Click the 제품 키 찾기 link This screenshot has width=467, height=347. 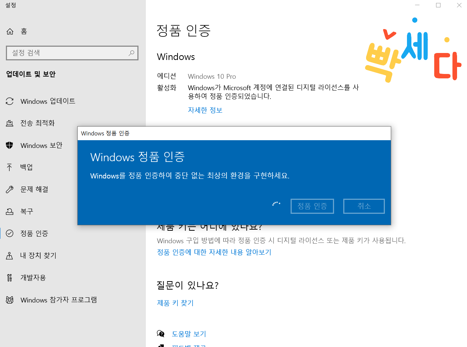click(175, 303)
